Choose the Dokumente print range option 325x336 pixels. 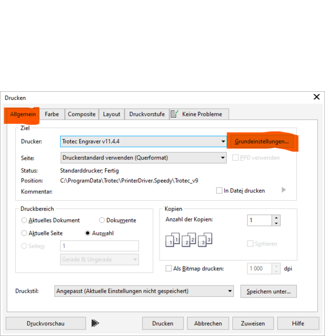click(x=102, y=220)
